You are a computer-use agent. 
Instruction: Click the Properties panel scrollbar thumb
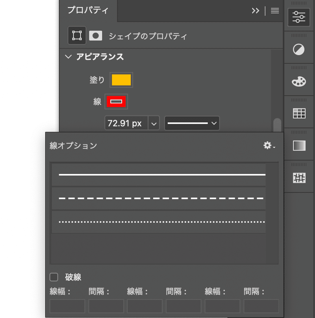(x=277, y=125)
